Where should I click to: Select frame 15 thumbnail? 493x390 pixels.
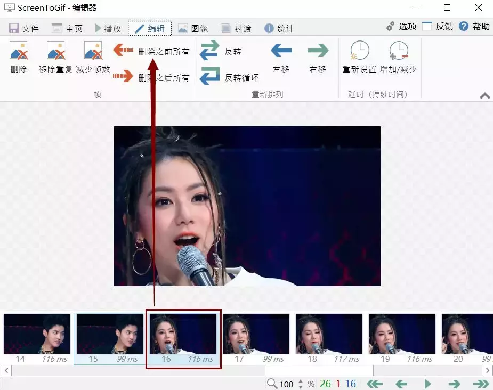pos(110,334)
